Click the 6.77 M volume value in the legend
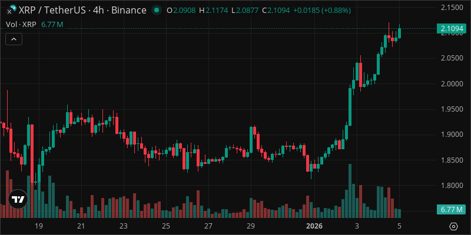 [x=52, y=25]
